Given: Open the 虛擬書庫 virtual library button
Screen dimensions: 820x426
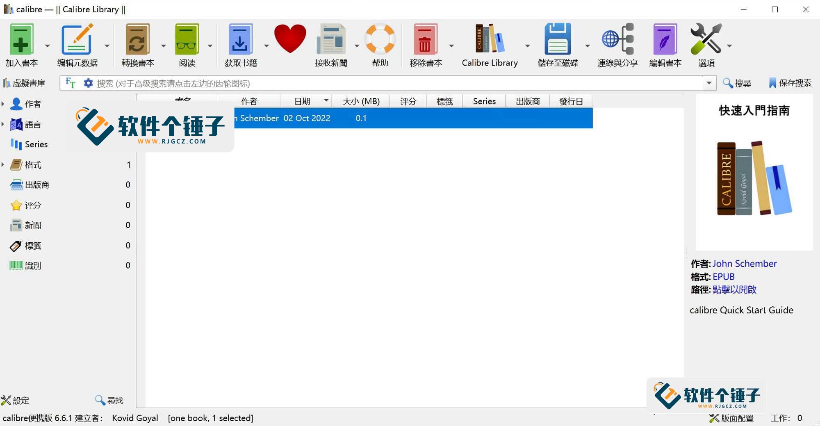Looking at the screenshot, I should pyautogui.click(x=24, y=83).
